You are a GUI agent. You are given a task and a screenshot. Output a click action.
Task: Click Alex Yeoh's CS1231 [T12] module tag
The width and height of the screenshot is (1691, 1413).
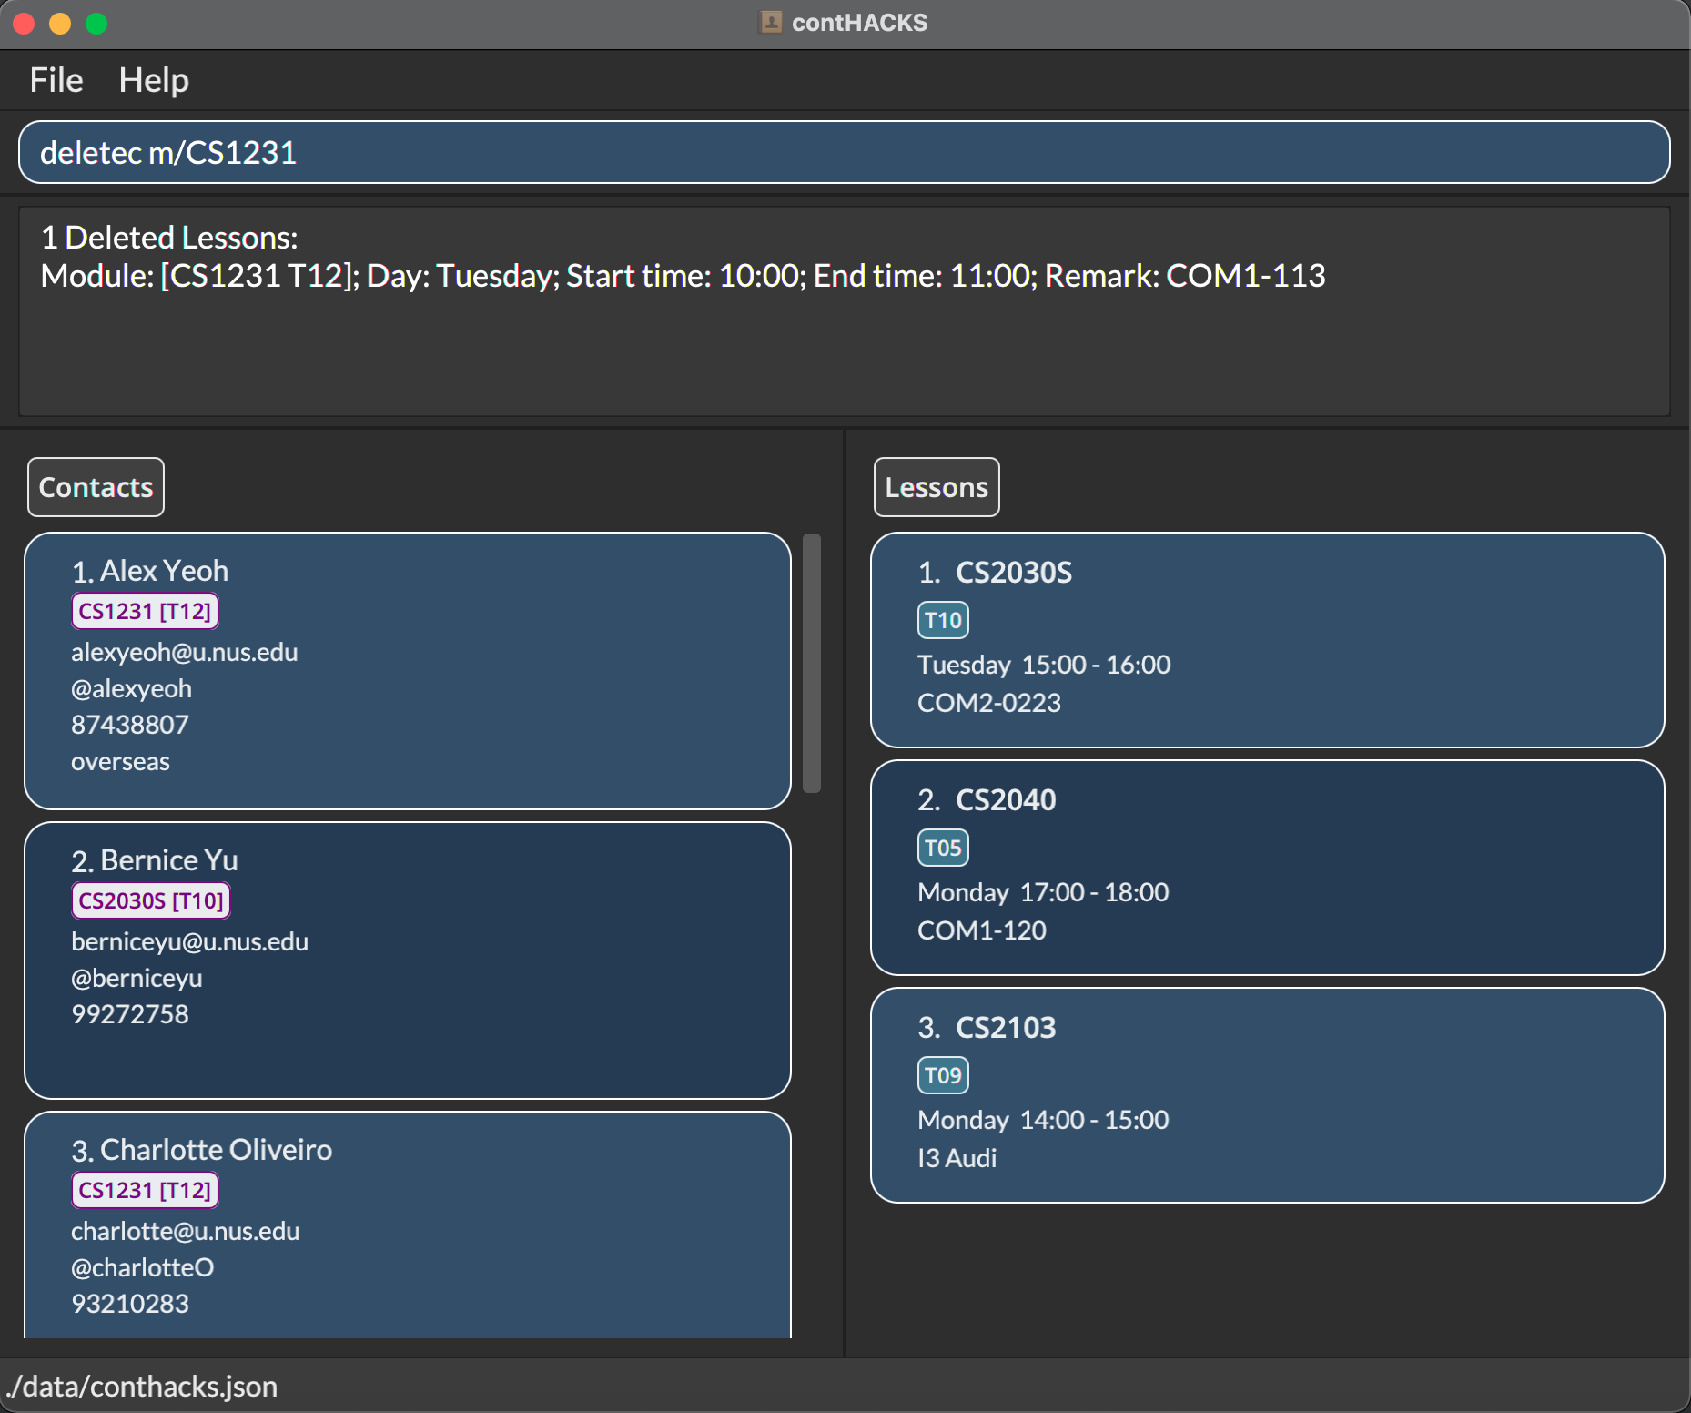[145, 611]
